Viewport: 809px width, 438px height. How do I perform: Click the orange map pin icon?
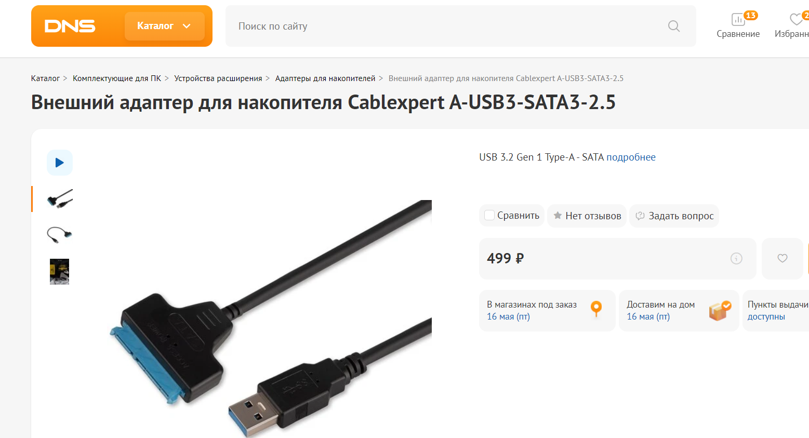point(596,309)
